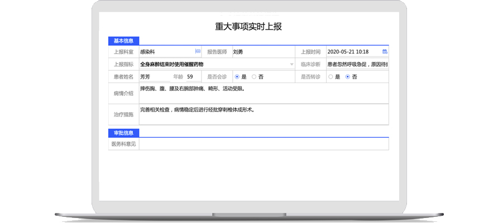Focus the 病情介绍 text area

pos(262,93)
